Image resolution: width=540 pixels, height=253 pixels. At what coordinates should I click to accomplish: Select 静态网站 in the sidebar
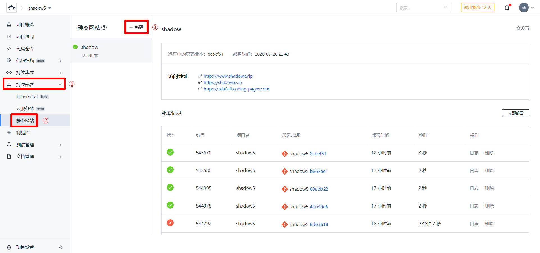[x=25, y=120]
